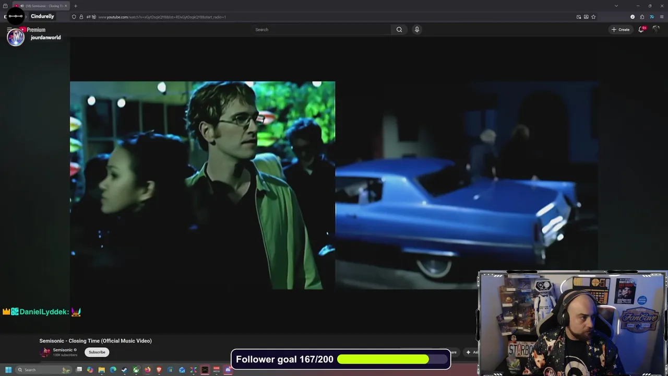
Task: Open Task View from the taskbar
Action: click(79, 370)
